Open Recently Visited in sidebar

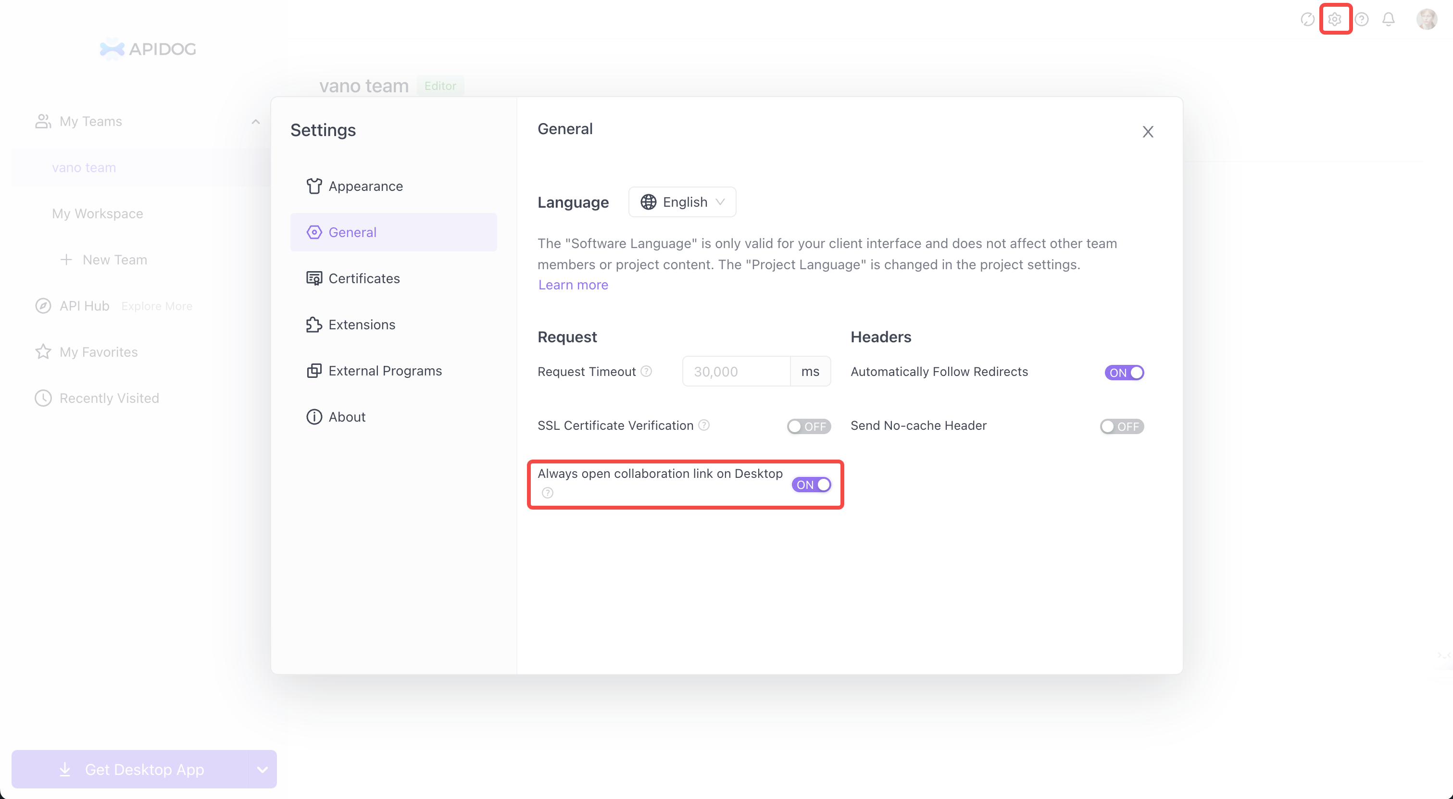click(110, 398)
